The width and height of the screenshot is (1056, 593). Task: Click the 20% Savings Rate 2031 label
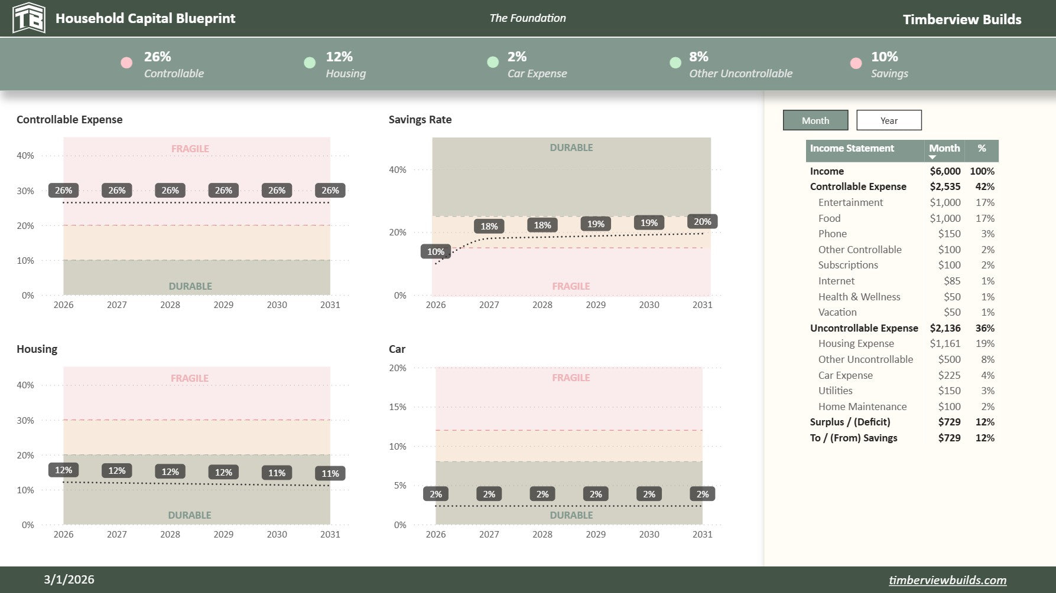point(702,222)
